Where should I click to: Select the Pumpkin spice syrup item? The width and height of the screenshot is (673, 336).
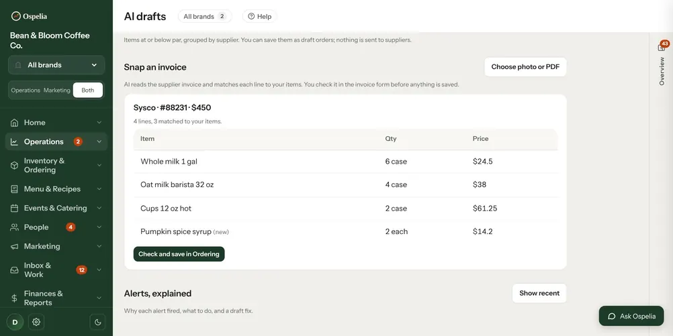click(x=185, y=231)
